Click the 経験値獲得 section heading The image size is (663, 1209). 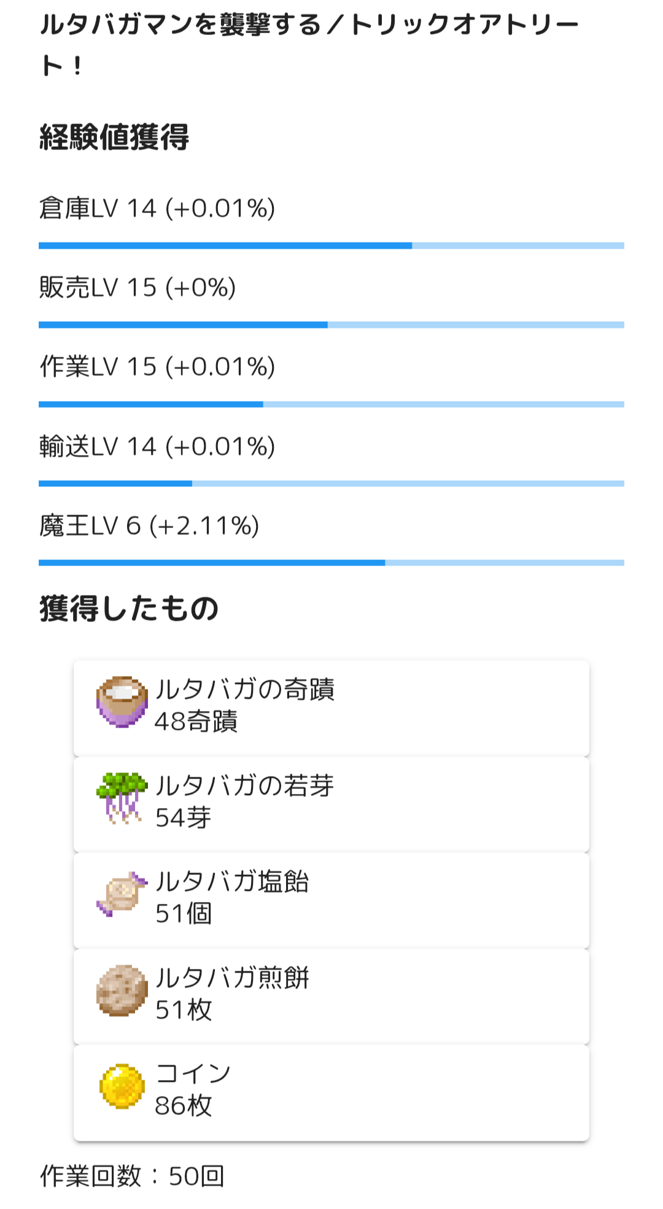tap(114, 137)
